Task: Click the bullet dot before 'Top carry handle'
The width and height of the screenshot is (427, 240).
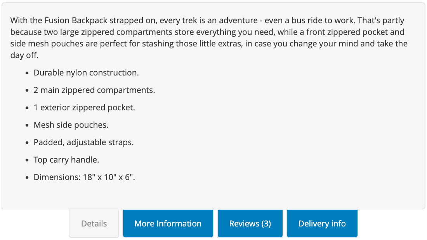Action: coord(27,160)
